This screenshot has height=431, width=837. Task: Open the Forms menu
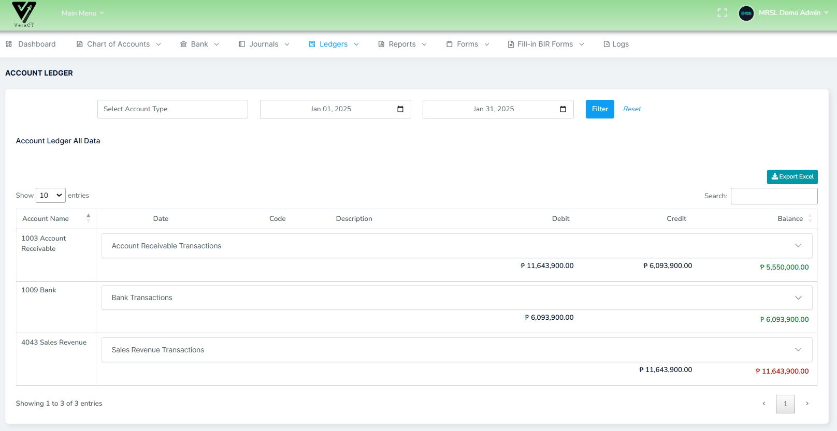[x=468, y=44]
